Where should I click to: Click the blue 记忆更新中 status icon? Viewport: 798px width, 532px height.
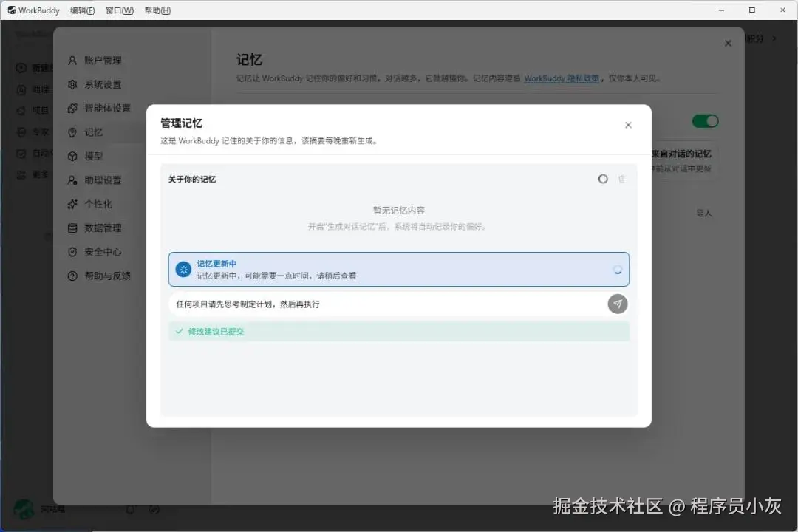pos(183,269)
